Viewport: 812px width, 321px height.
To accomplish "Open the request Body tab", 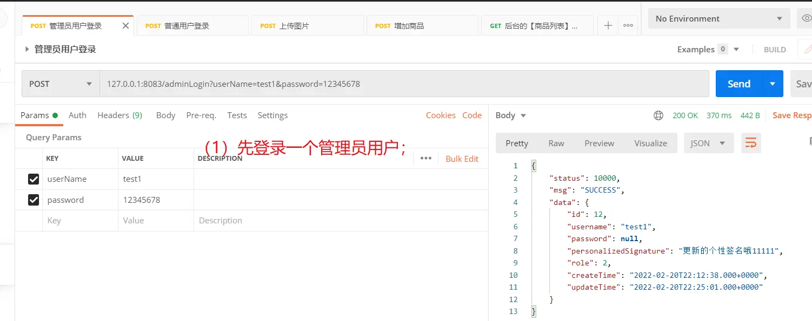I will [165, 115].
